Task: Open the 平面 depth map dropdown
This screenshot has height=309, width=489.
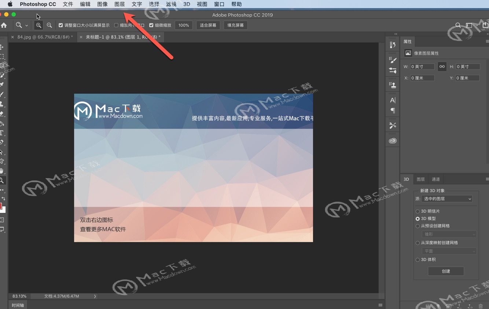Action: [449, 251]
